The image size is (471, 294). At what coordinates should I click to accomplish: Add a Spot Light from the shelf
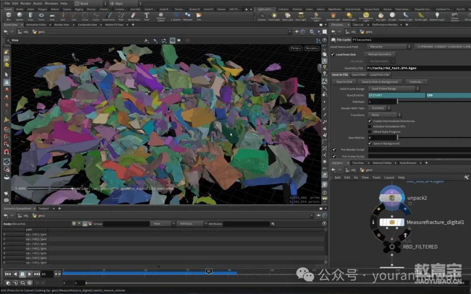pos(288,17)
